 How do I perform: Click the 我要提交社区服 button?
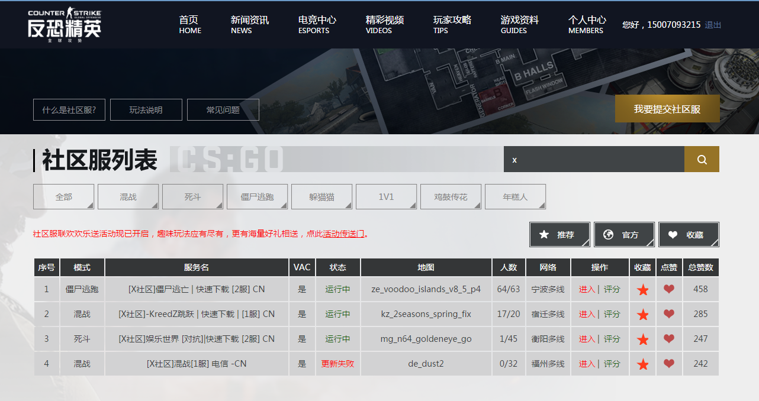coord(667,108)
